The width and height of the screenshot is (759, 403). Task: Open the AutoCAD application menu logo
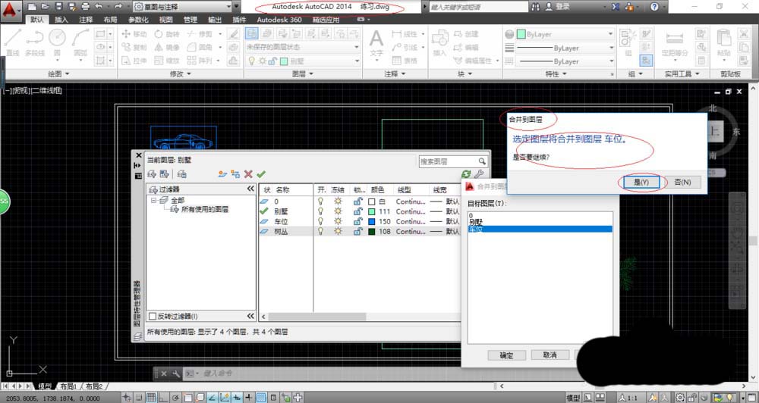[10, 10]
